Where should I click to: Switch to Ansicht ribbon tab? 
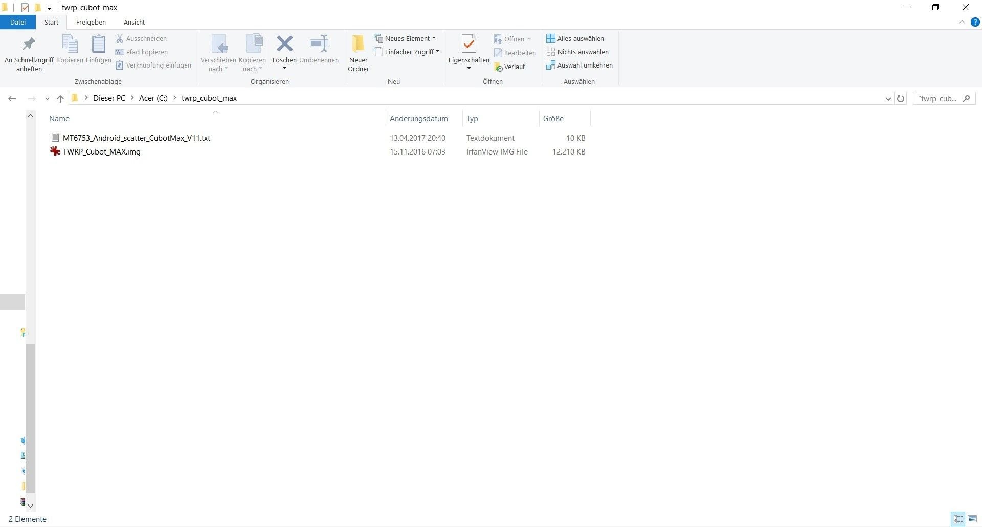(134, 22)
